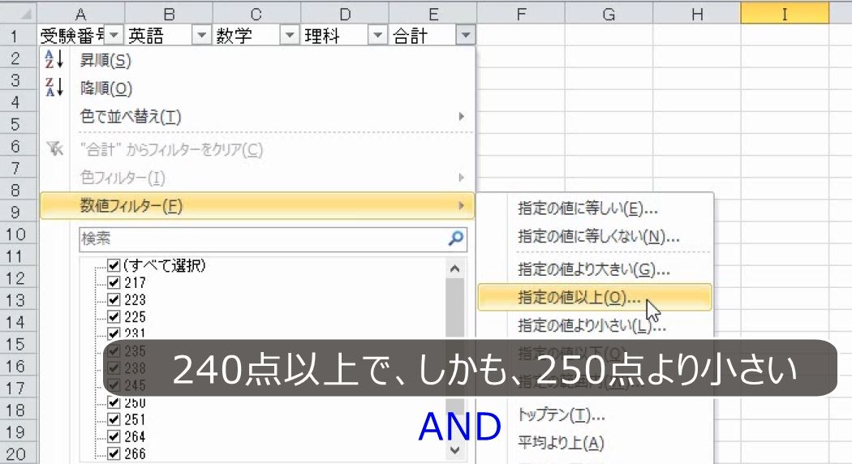Image resolution: width=852 pixels, height=464 pixels.
Task: Select row 20 header
Action: click(x=17, y=453)
